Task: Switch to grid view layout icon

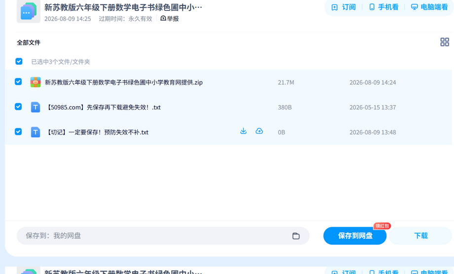Action: click(x=445, y=42)
